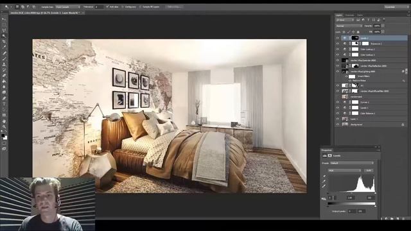The height and width of the screenshot is (231, 411).
Task: Select the Eraser tool
Action: click(4, 76)
